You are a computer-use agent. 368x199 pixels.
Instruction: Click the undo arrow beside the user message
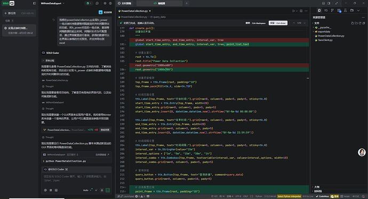(53, 20)
